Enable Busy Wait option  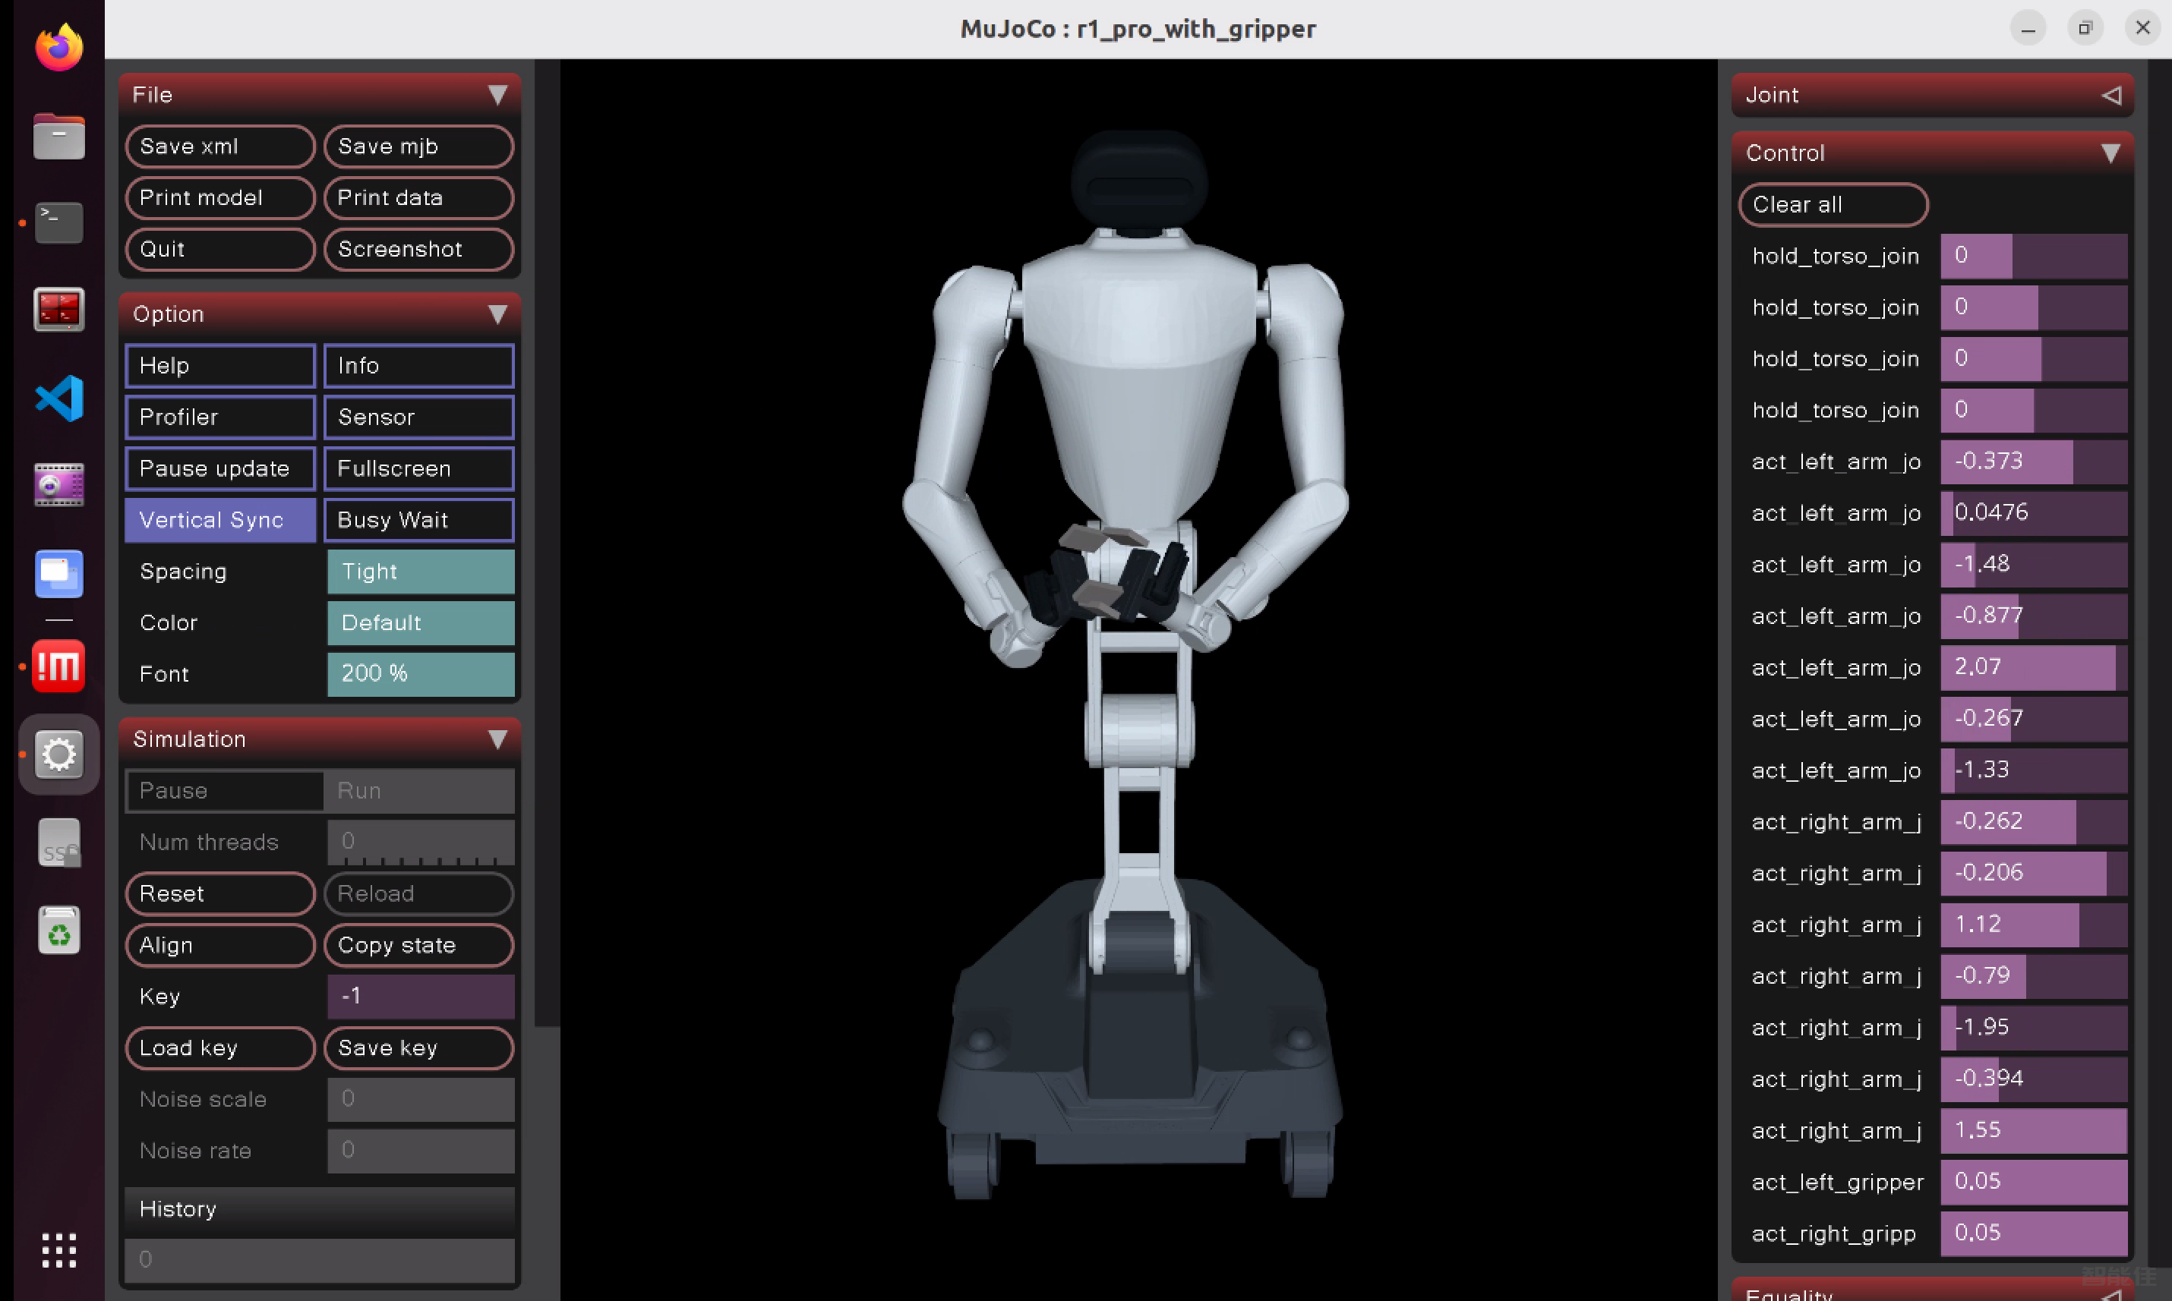click(x=419, y=520)
